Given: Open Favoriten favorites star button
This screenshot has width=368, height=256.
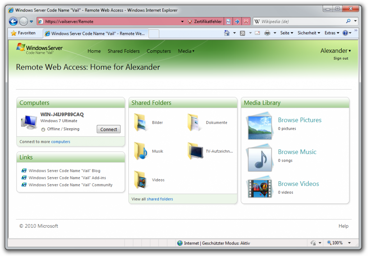Looking at the screenshot, I should click(23, 33).
